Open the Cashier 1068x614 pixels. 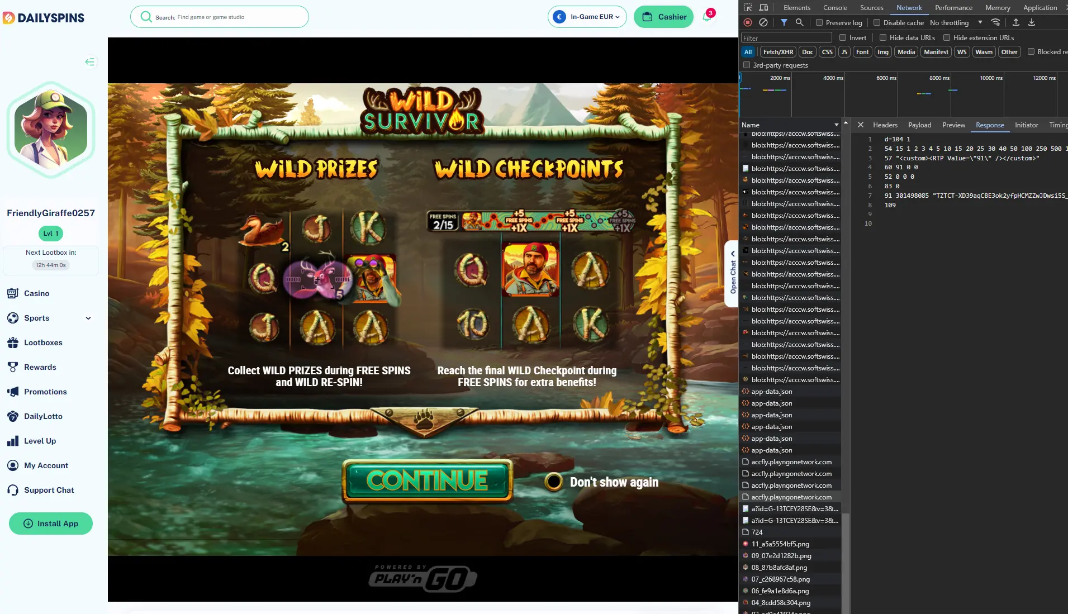tap(663, 17)
